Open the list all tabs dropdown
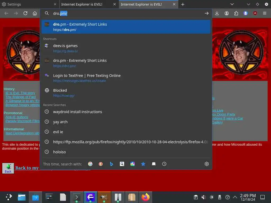 [232, 4]
